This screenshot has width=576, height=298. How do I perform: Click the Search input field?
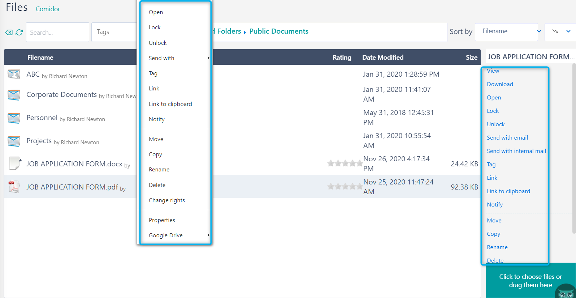pos(57,32)
